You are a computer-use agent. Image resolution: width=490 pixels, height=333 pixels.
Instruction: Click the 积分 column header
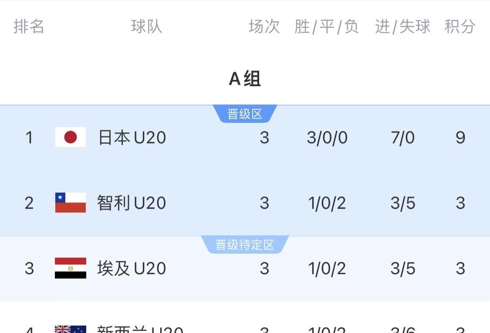(x=460, y=27)
